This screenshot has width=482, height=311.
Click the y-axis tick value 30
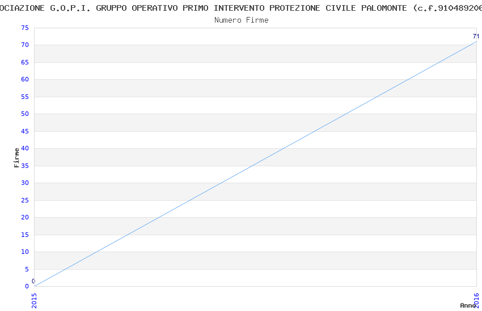click(25, 183)
